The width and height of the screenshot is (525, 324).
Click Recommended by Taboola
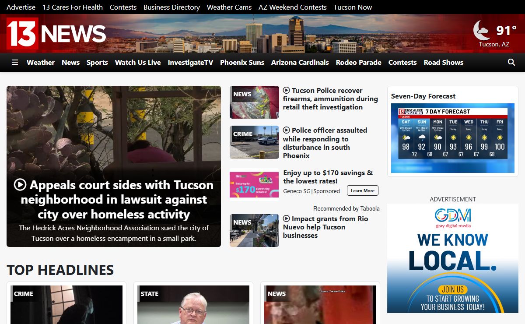(x=346, y=208)
